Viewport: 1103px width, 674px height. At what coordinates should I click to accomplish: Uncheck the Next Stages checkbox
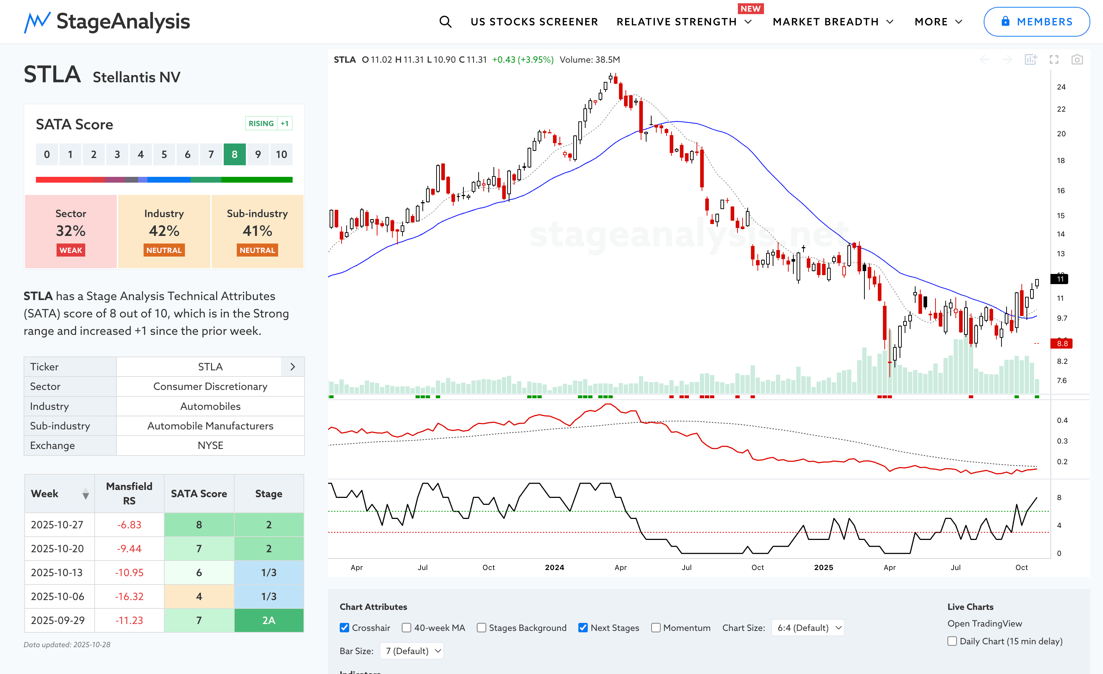click(x=583, y=628)
